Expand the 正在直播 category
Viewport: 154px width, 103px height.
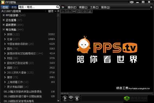pyautogui.click(x=4, y=20)
